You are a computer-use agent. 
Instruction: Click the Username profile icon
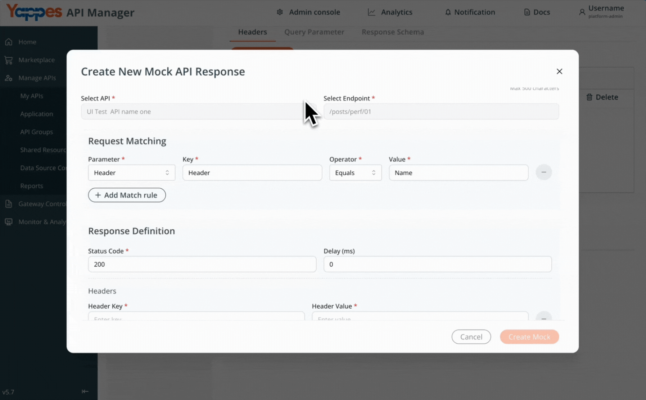click(582, 12)
